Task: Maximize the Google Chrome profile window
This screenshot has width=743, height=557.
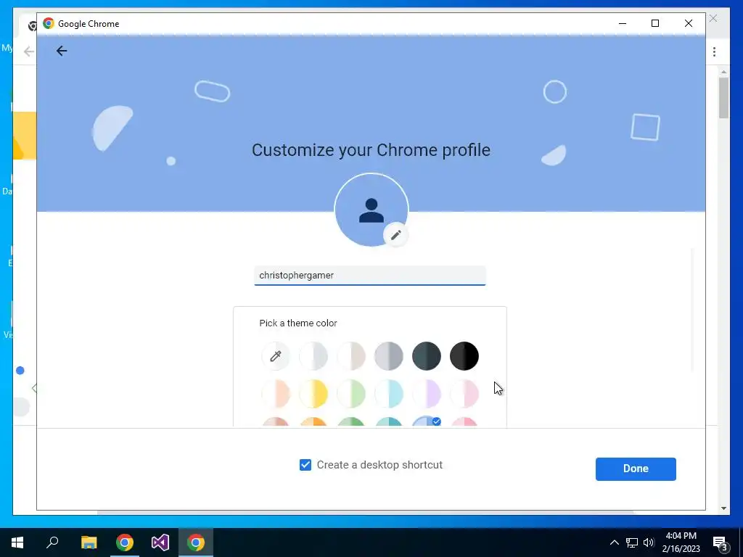Action: (x=655, y=23)
